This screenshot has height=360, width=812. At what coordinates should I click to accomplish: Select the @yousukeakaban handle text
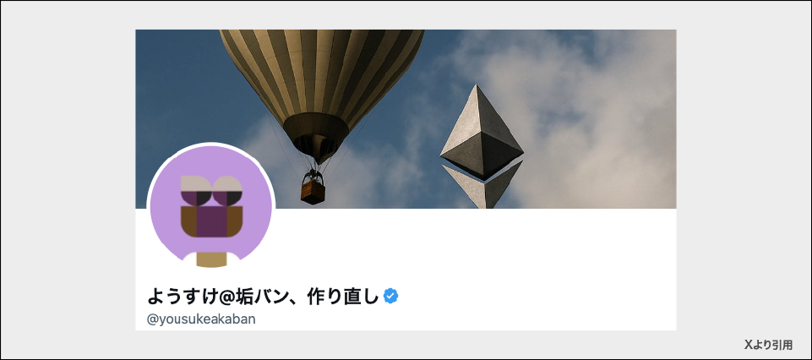(201, 319)
